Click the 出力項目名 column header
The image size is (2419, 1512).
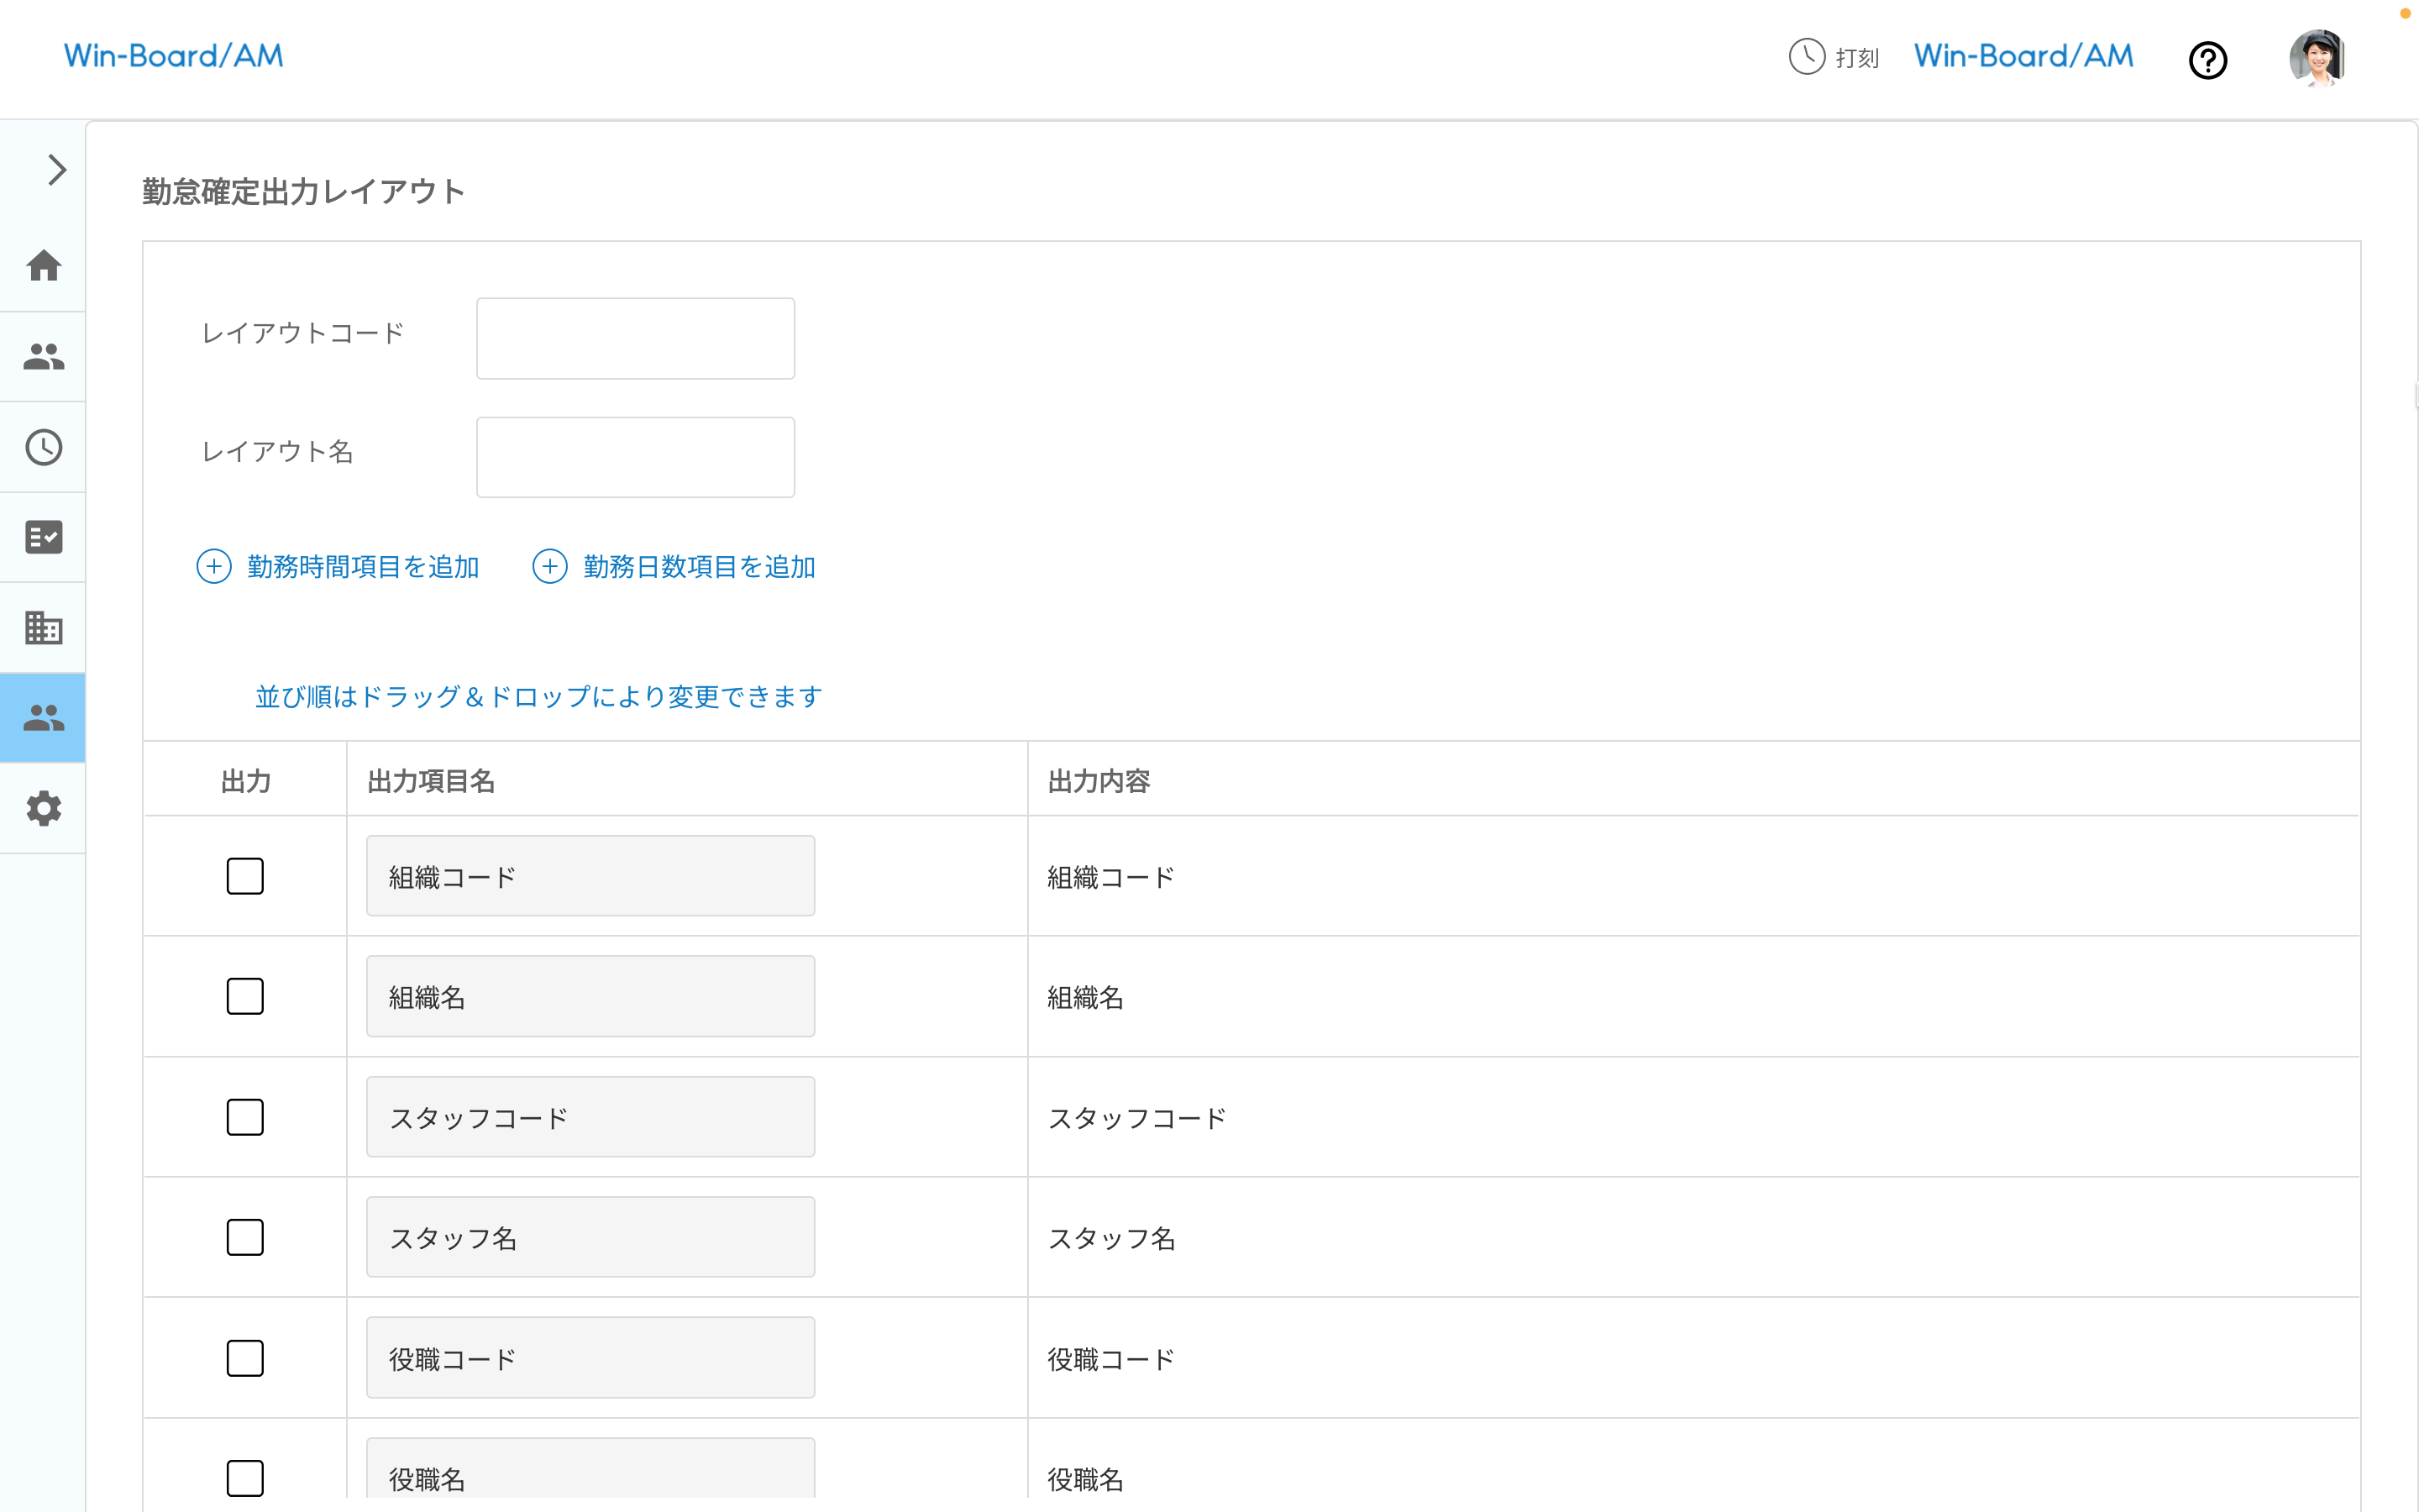click(431, 781)
